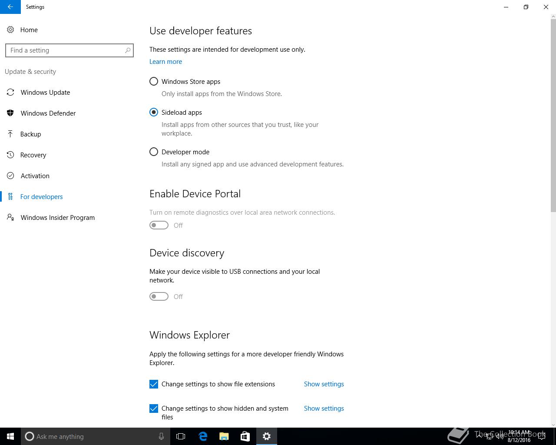Open Action Center notification icon
Viewport: 556px width, 445px height.
click(542, 436)
